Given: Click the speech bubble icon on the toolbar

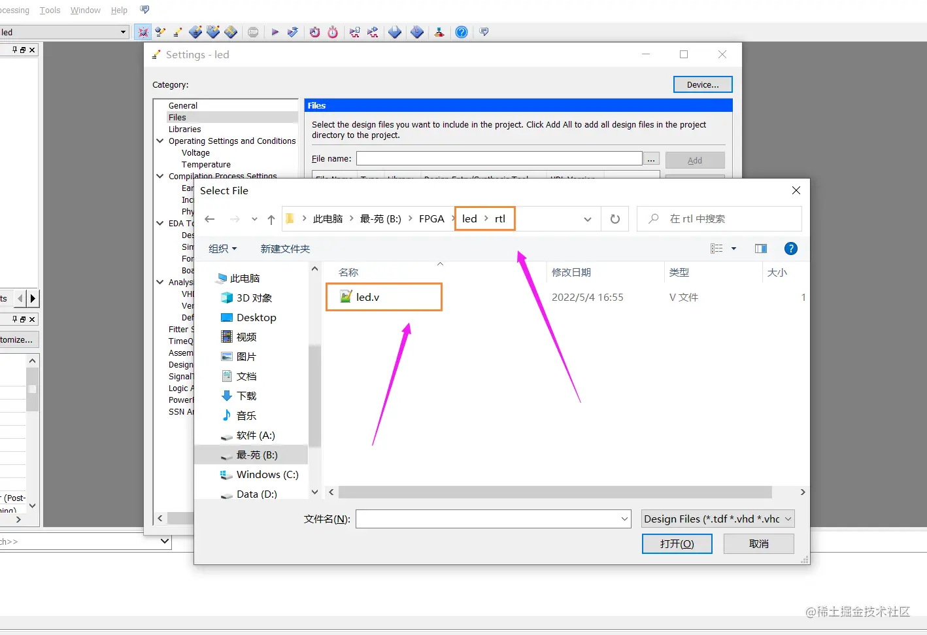Looking at the screenshot, I should 484,32.
